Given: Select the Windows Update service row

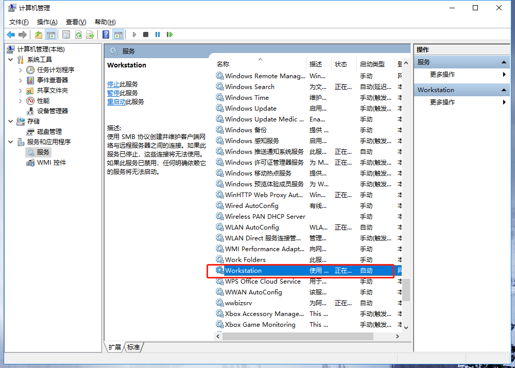Looking at the screenshot, I should coord(251,109).
